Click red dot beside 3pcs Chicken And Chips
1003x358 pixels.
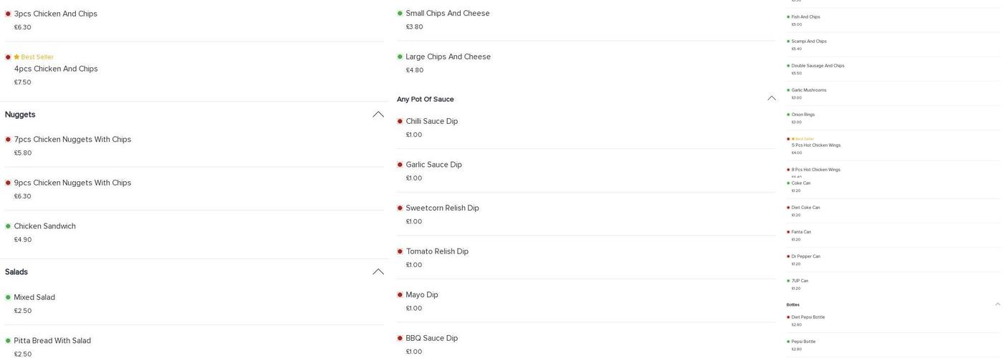click(x=8, y=14)
